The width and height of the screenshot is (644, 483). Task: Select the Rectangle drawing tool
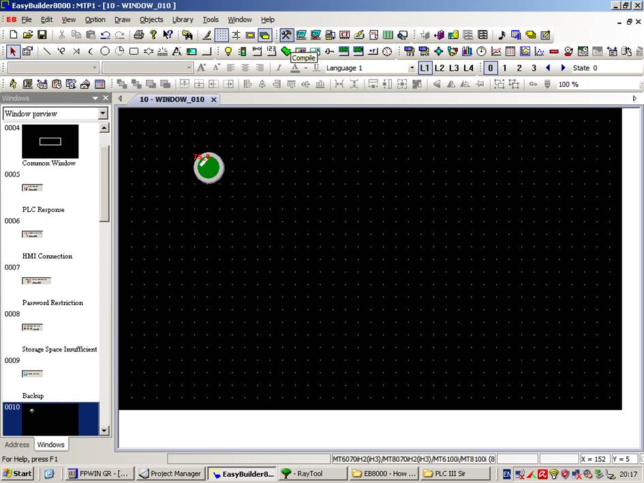click(x=134, y=51)
